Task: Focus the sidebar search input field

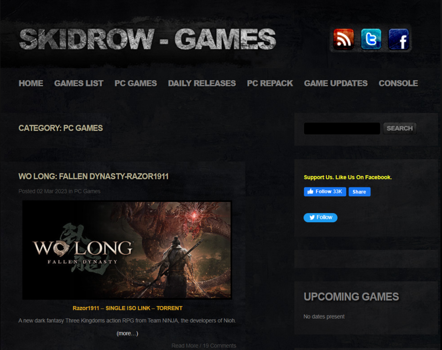Action: 342,129
